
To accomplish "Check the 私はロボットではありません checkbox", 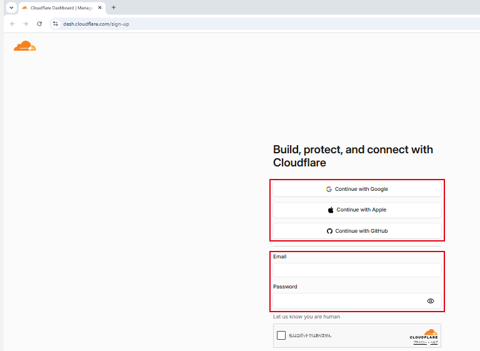I will (x=281, y=335).
